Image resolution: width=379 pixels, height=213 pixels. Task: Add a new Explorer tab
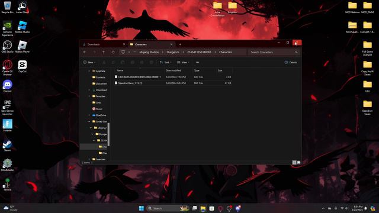pos(180,44)
